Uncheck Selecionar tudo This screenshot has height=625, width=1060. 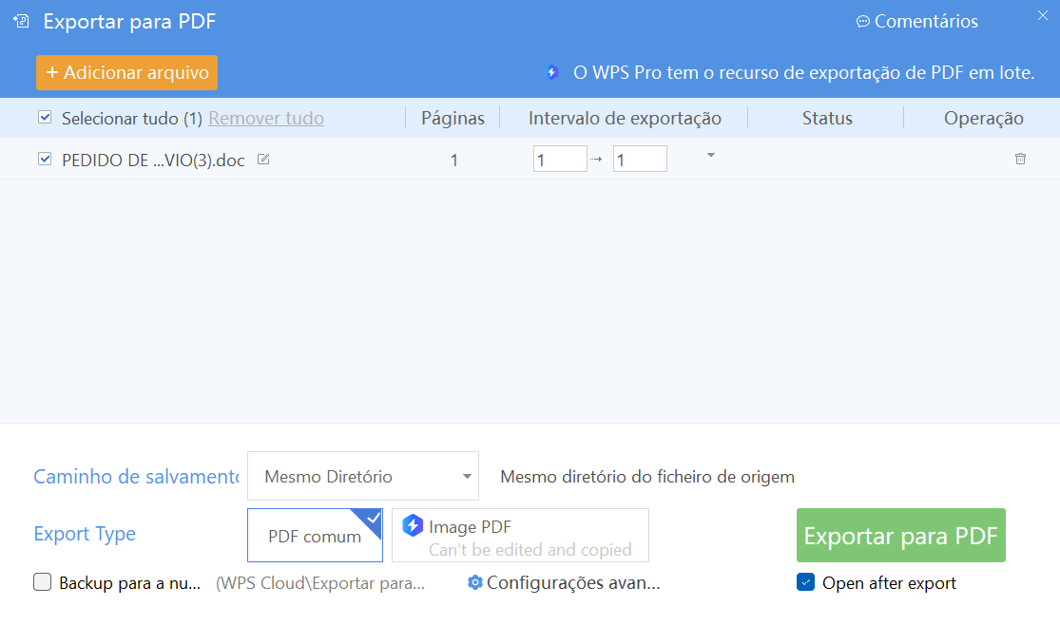click(x=44, y=117)
